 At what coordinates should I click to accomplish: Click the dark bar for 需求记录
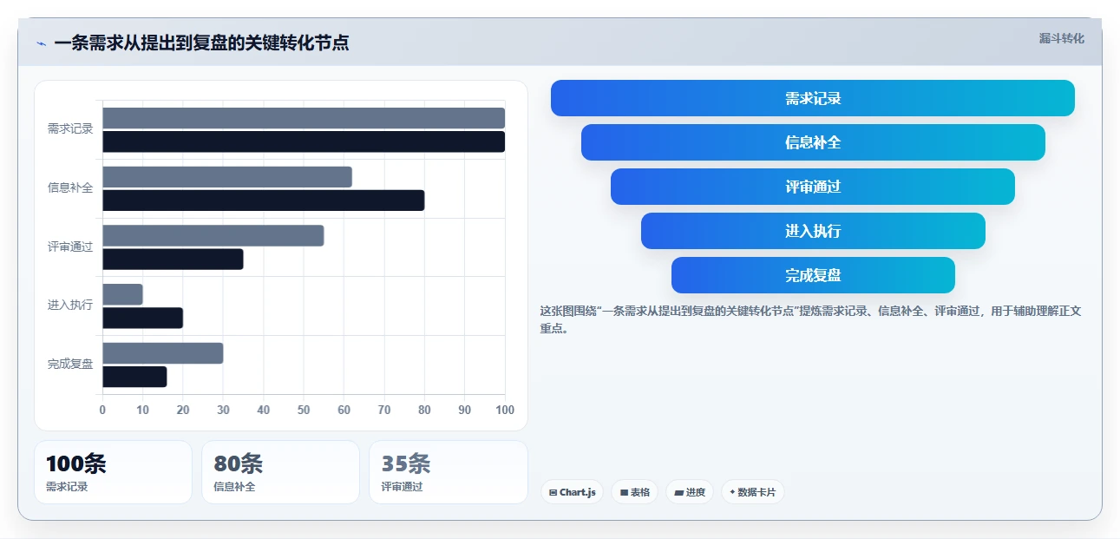304,141
